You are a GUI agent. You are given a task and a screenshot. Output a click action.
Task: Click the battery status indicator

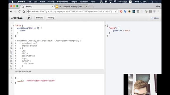[123, 2]
